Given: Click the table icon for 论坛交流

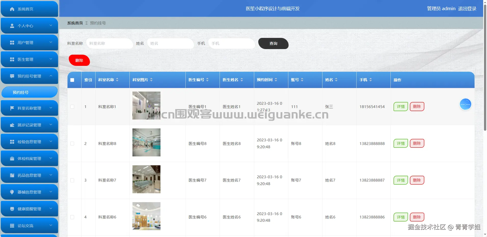Looking at the screenshot, I should coord(12,226).
